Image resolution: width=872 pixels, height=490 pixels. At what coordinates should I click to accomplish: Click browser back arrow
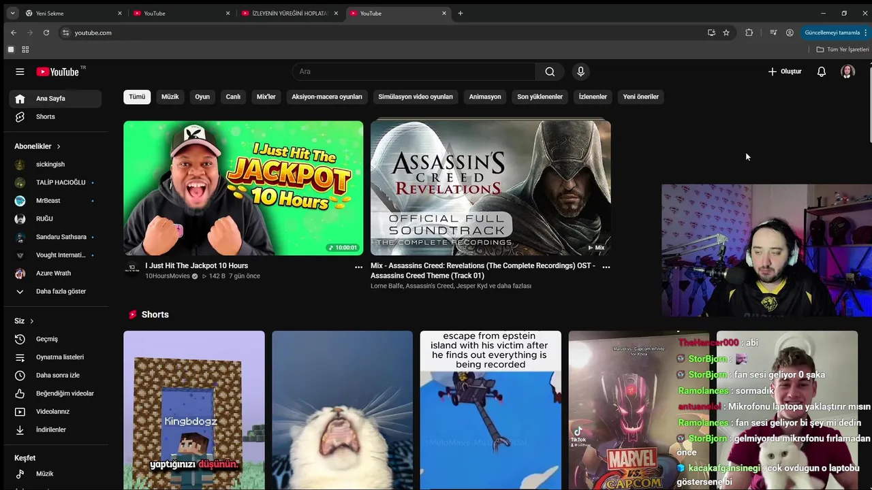click(14, 33)
